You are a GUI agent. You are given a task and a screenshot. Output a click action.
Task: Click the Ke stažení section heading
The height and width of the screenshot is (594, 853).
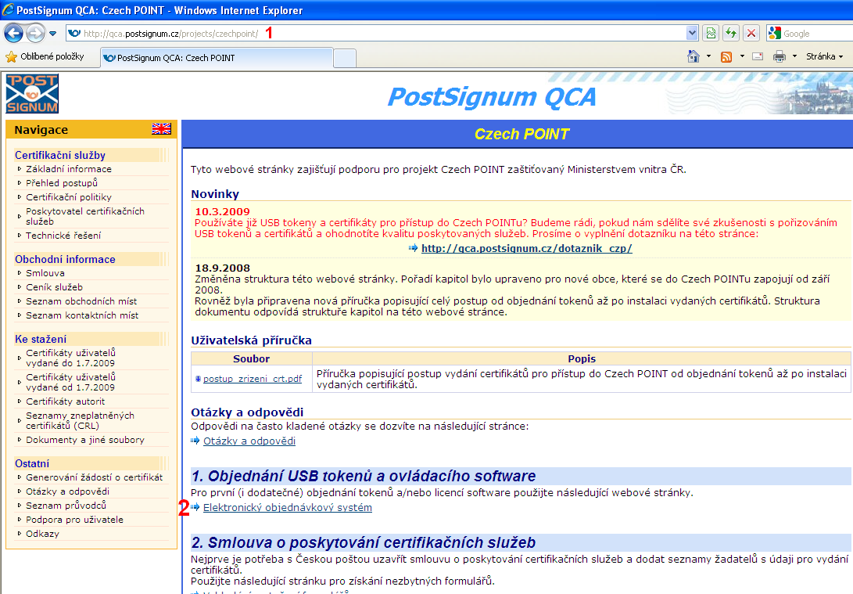(x=40, y=339)
